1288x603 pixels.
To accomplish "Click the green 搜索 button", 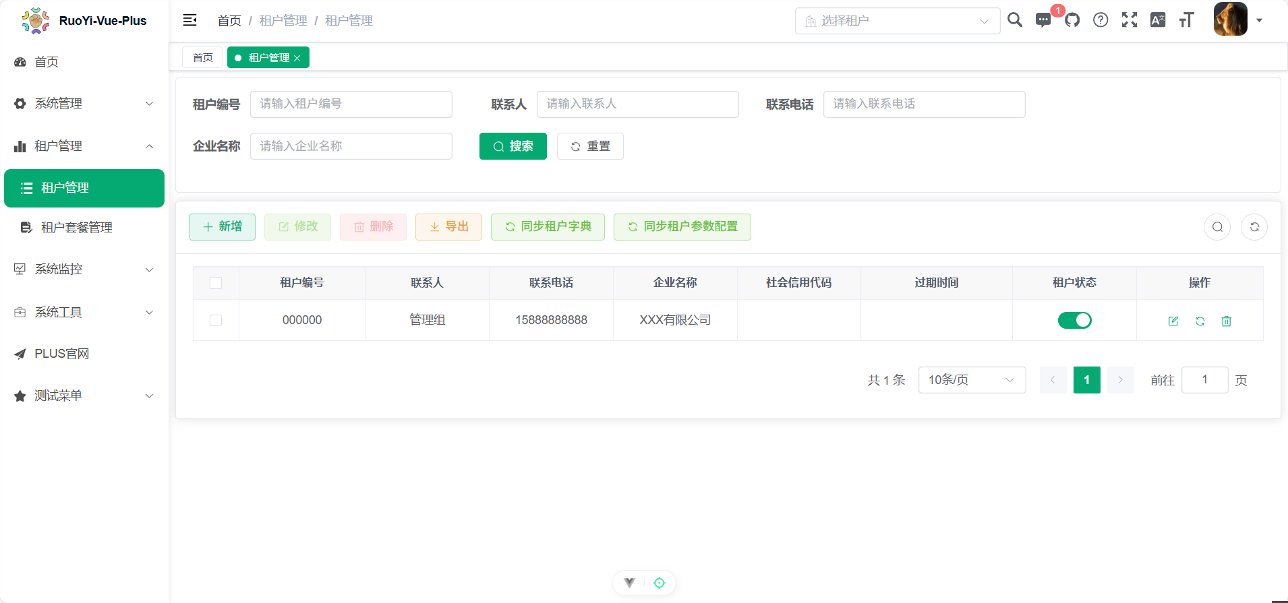I will point(513,146).
